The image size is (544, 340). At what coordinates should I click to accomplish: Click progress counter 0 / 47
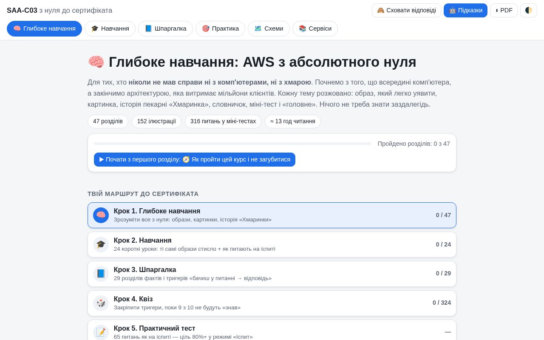[x=443, y=215]
